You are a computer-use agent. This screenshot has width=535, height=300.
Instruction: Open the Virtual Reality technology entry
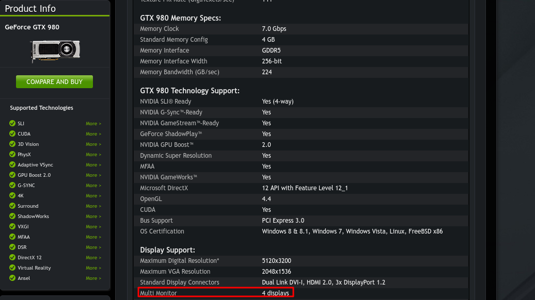34,268
